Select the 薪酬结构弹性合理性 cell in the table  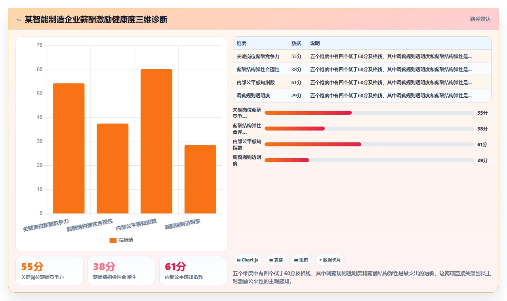(258, 69)
